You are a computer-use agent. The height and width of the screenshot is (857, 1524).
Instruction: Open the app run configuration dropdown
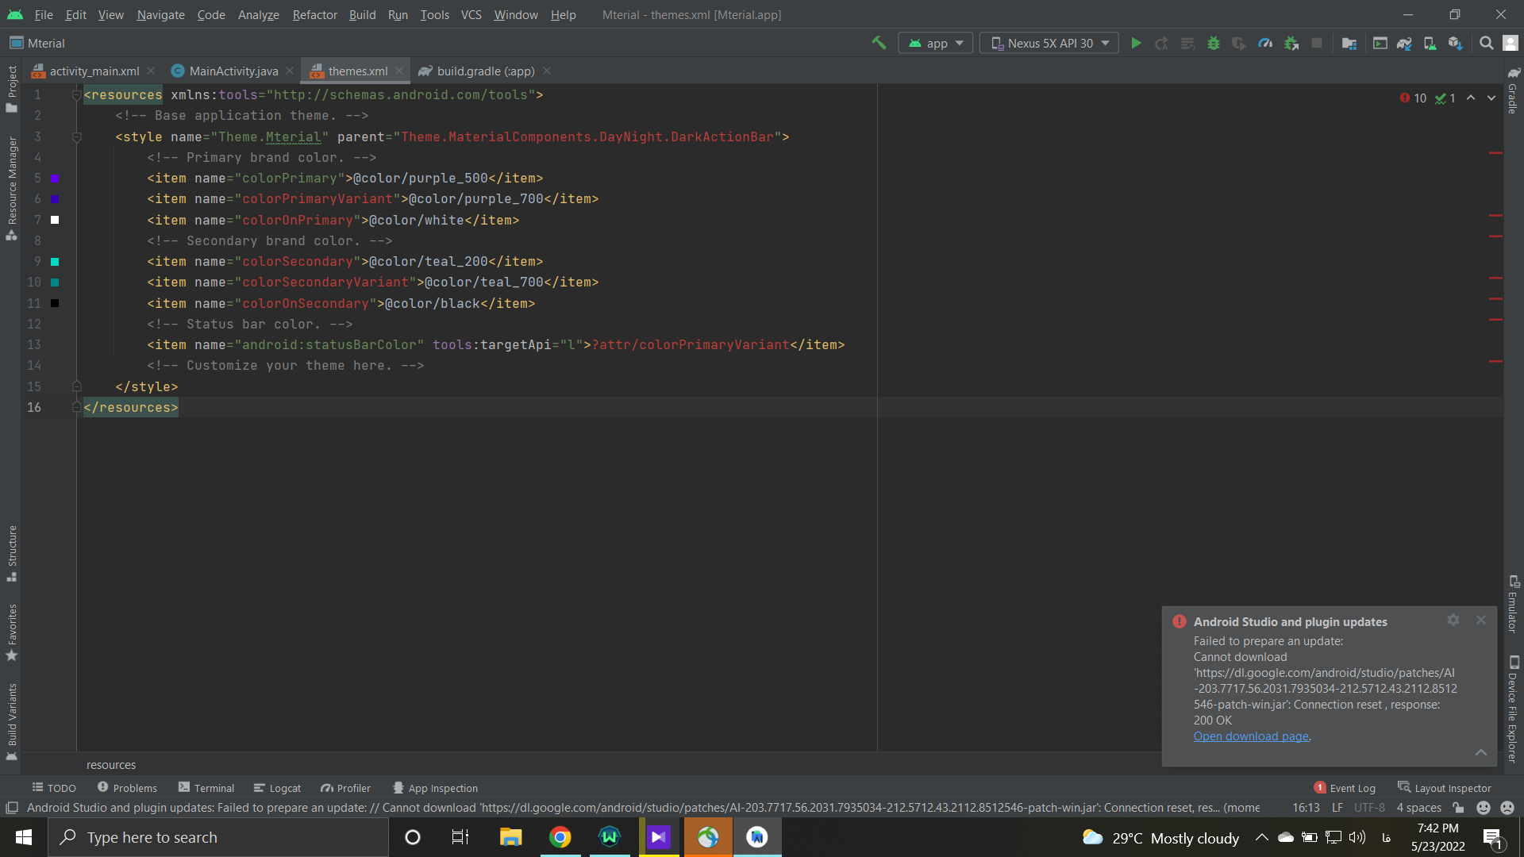pyautogui.click(x=936, y=43)
